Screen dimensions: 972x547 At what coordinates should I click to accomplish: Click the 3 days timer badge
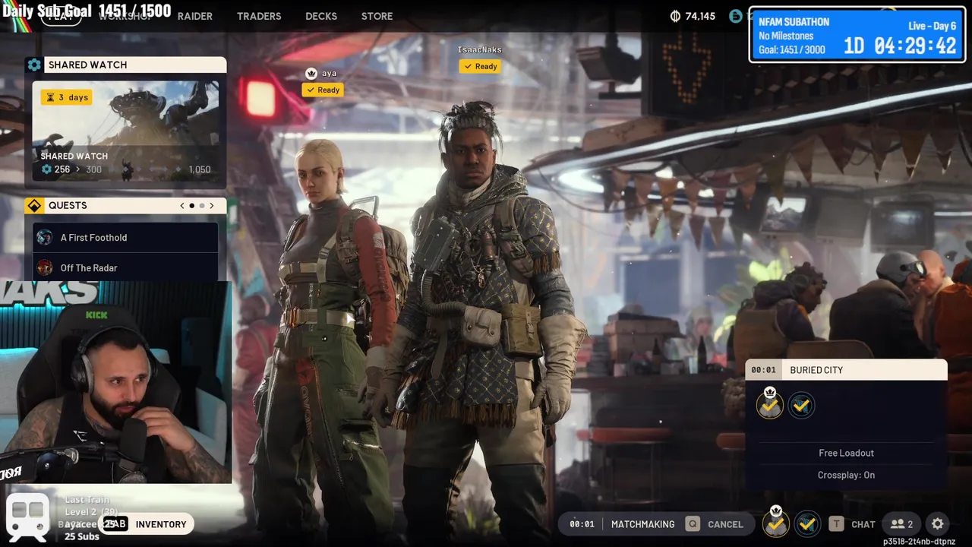(x=68, y=97)
